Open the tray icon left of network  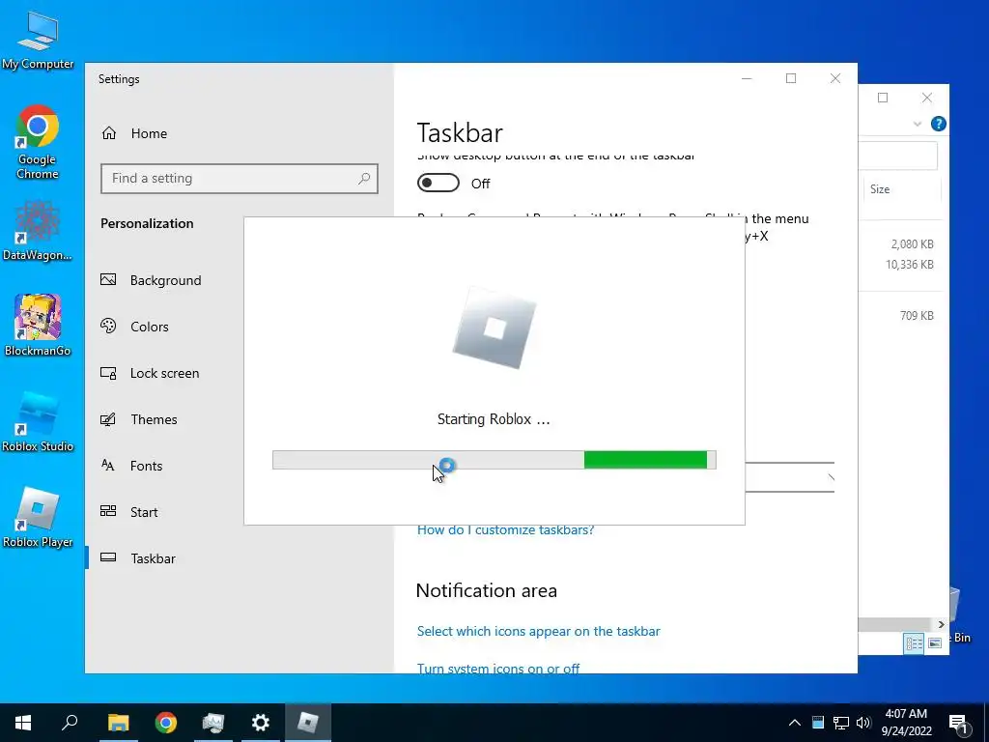[818, 723]
